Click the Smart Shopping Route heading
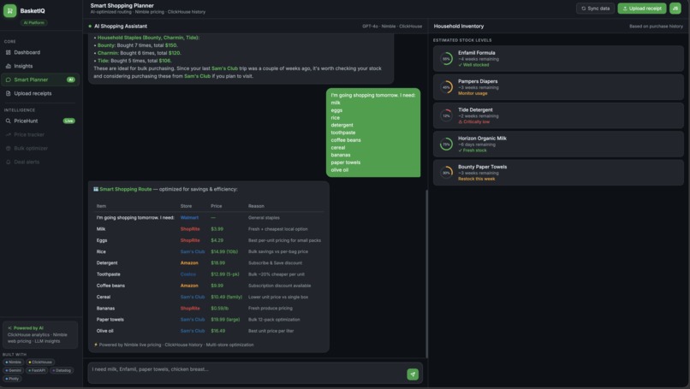The height and width of the screenshot is (389, 690). [125, 189]
